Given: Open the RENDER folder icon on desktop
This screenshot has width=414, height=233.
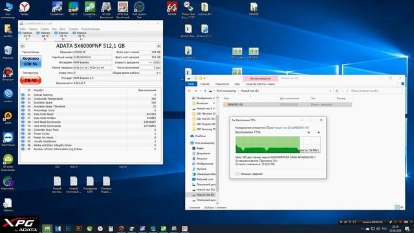Looking at the screenshot, I should pos(254,8).
